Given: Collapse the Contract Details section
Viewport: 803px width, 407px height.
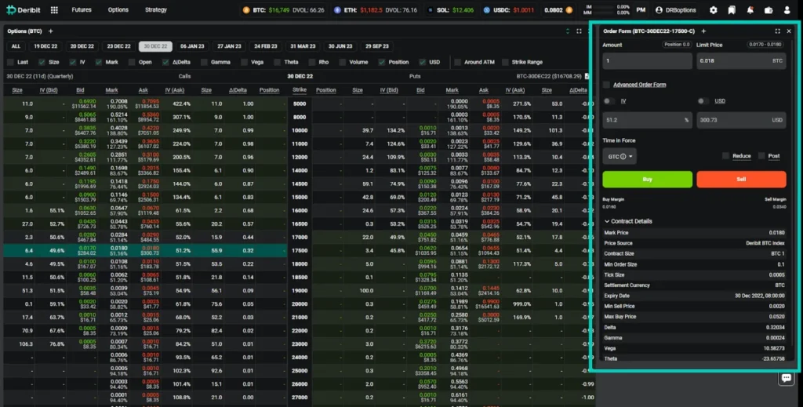Looking at the screenshot, I should 606,221.
